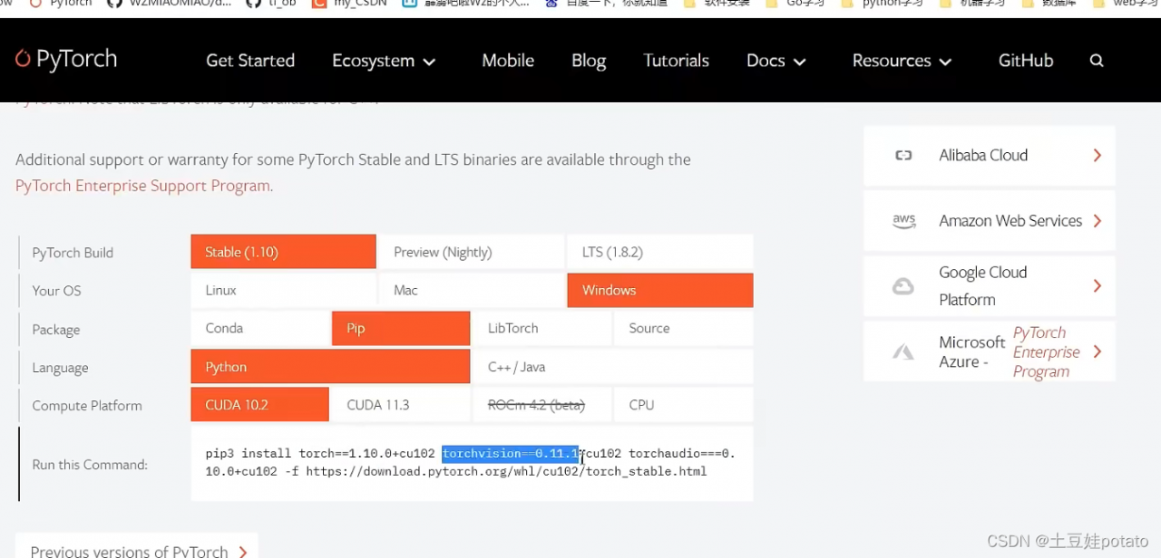Click the 'Run this Command:' label
Screen dimensions: 1161x558
coord(90,465)
